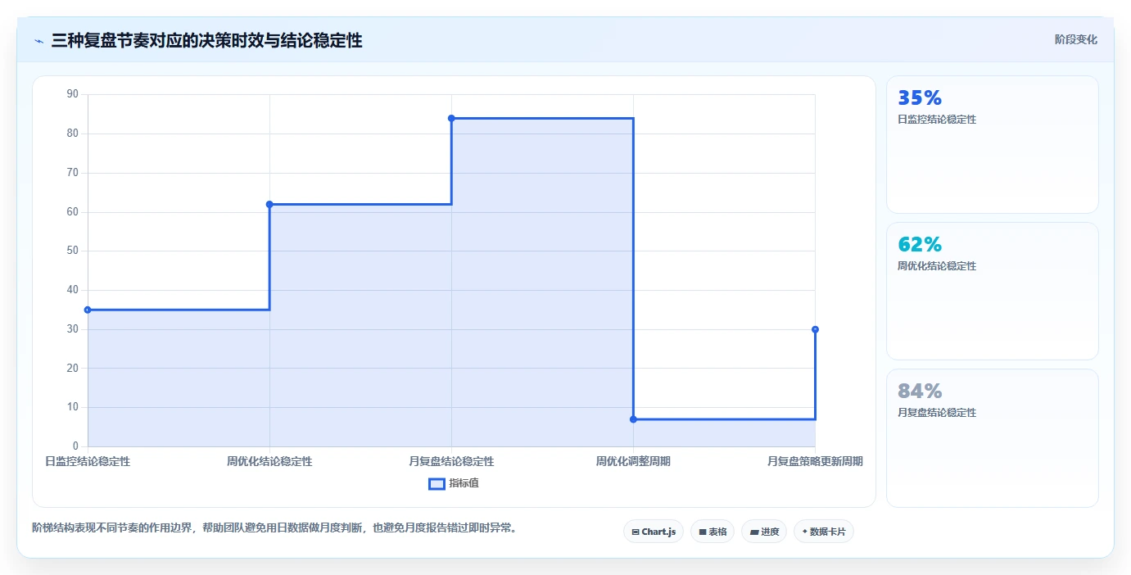Click the 指标值 legend color box
The height and width of the screenshot is (575, 1131).
coord(437,483)
